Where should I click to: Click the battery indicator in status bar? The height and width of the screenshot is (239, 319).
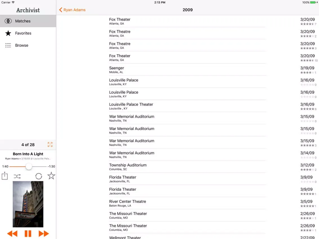pyautogui.click(x=313, y=3)
